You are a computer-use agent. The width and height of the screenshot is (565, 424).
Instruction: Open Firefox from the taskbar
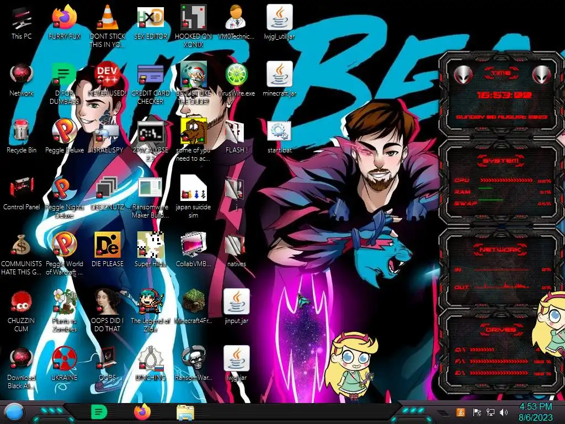point(143,412)
